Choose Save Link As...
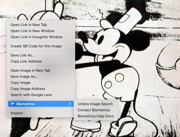180x137 pixels. [41, 55]
